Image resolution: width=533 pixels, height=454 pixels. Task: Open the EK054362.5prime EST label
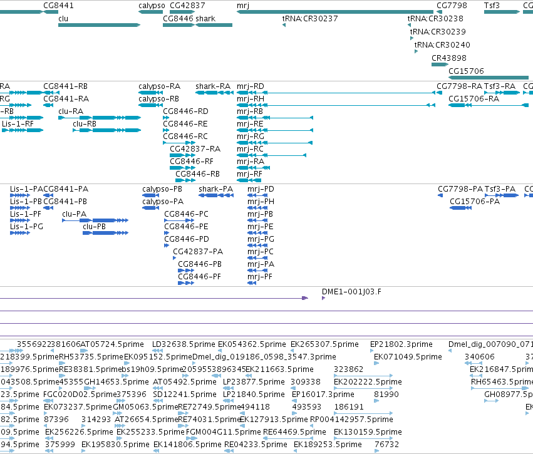[x=252, y=344]
